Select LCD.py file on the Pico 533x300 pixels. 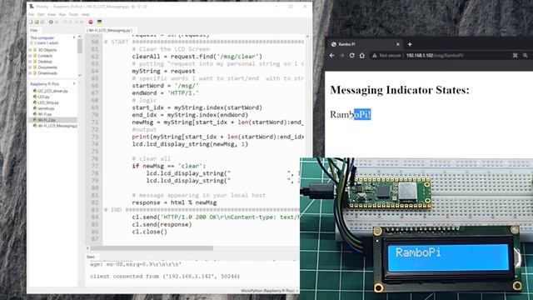click(x=43, y=97)
